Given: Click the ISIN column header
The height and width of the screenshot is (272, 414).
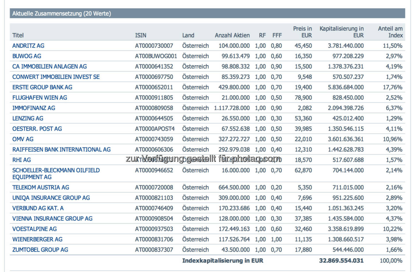Looking at the screenshot, I should tap(141, 35).
